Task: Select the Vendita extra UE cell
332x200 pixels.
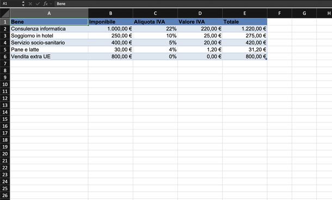Action: point(49,56)
